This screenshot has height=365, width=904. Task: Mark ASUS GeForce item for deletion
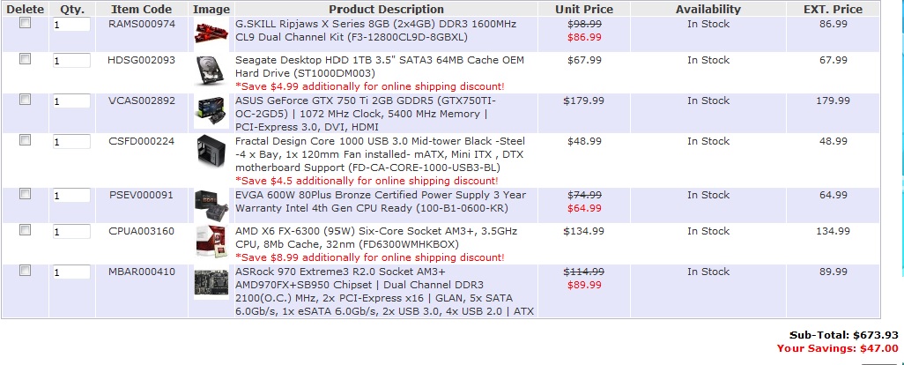pyautogui.click(x=25, y=99)
